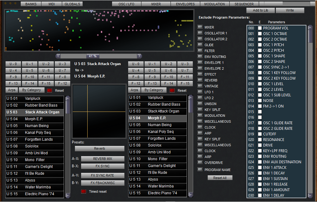The height and width of the screenshot is (202, 317).
Task: Click the red Timed reset indicator
Action: click(x=84, y=191)
